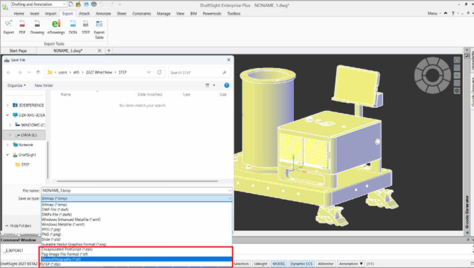Click the Up one level arrow in the Save File dialog

tap(38, 72)
